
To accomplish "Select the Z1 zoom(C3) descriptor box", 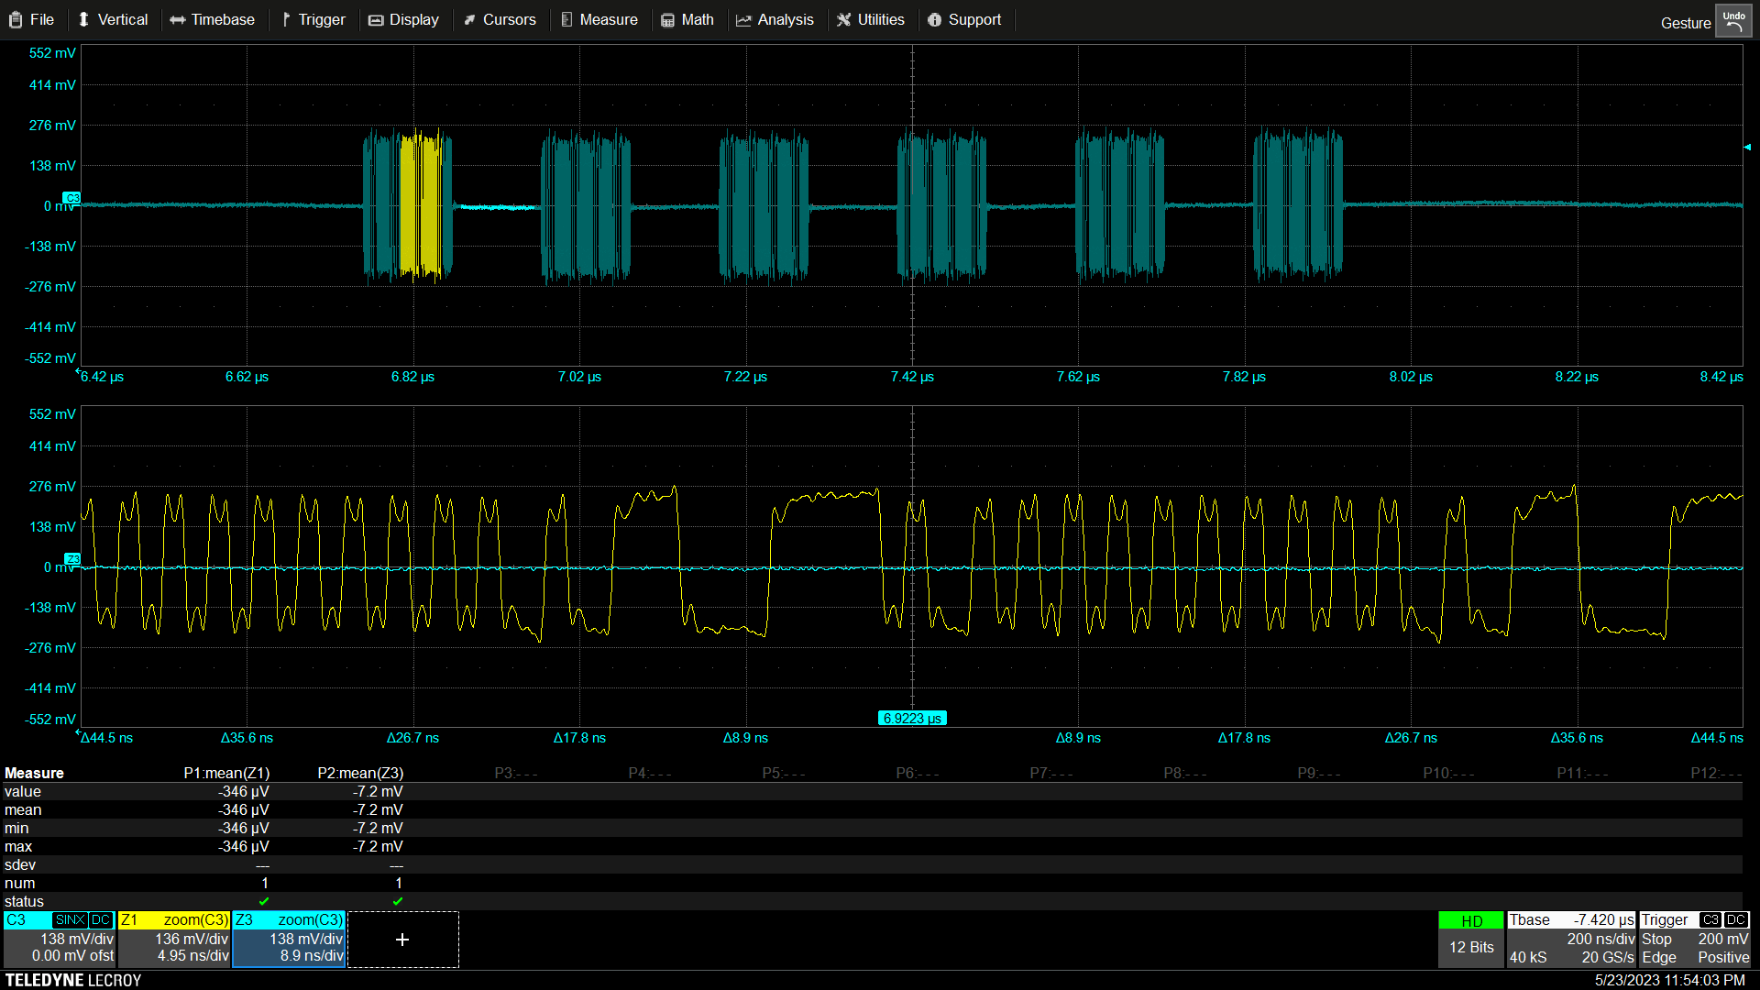I will tap(174, 940).
